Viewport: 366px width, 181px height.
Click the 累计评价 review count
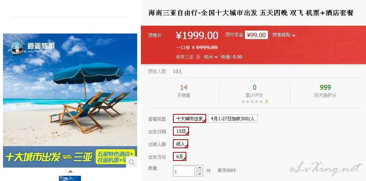click(x=255, y=88)
